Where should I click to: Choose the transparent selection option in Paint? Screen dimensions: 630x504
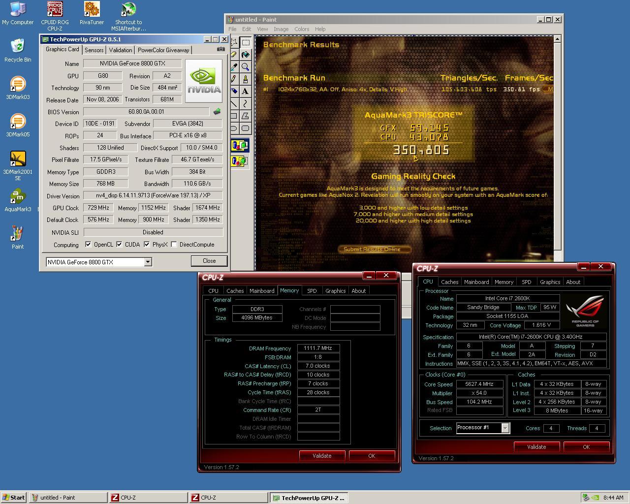pyautogui.click(x=240, y=160)
